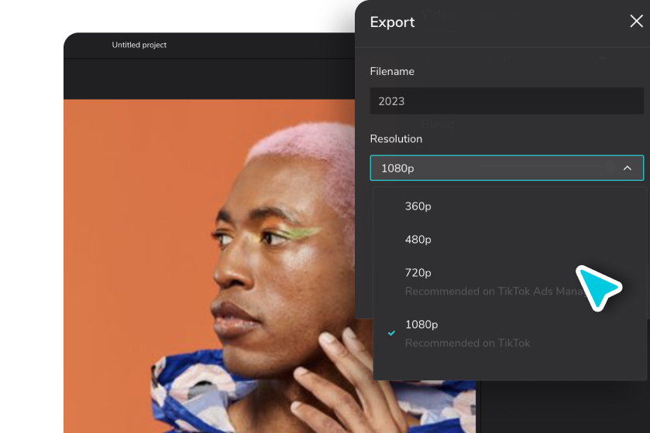Image resolution: width=650 pixels, height=433 pixels.
Task: Click the faint Video tab behind the Export panel
Action: [x=438, y=14]
